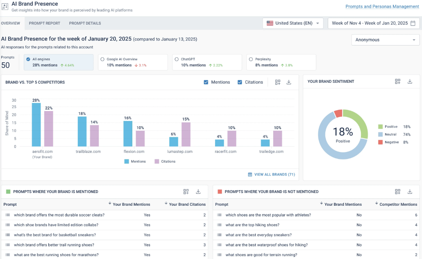Click list icon beside durable soccer cleats prompt
422x259 pixels.
8,215
